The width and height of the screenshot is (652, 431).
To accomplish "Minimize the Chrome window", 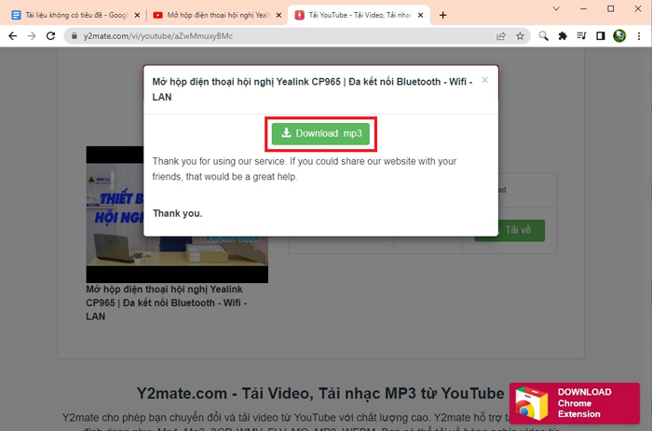I will [583, 8].
